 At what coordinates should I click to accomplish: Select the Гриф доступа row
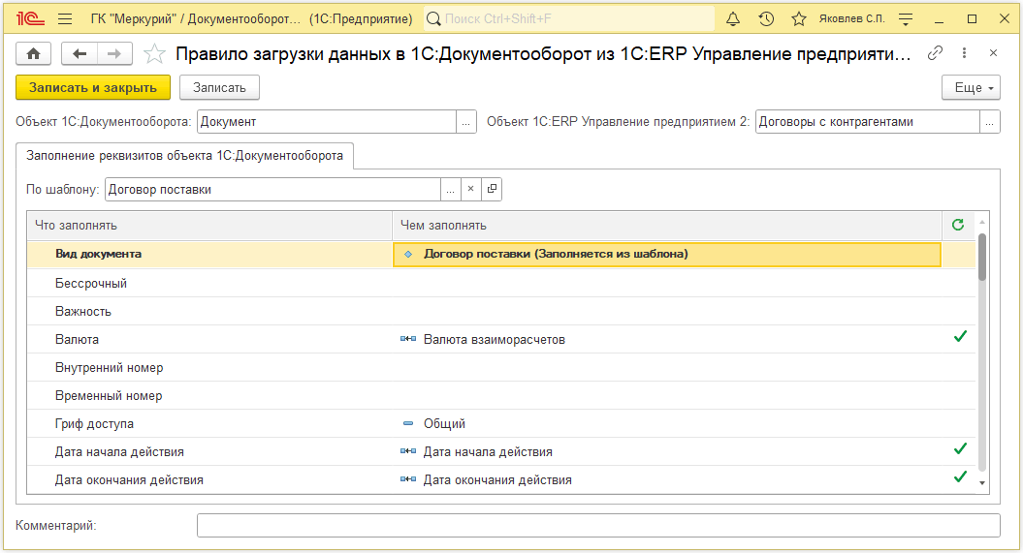501,423
